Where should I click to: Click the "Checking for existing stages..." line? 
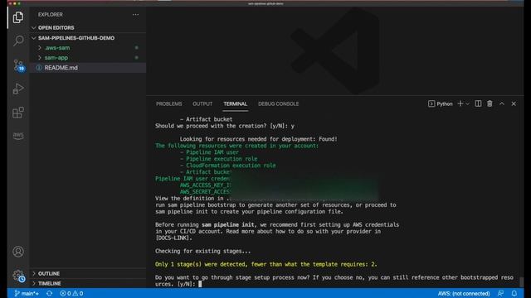click(202, 251)
